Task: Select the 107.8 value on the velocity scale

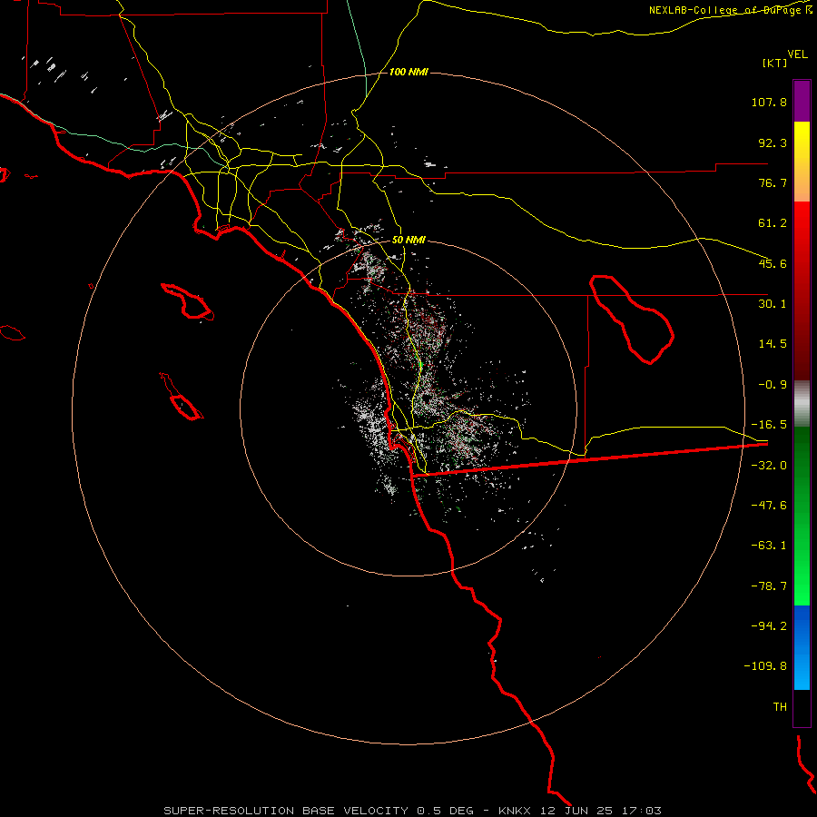Action: (x=769, y=102)
